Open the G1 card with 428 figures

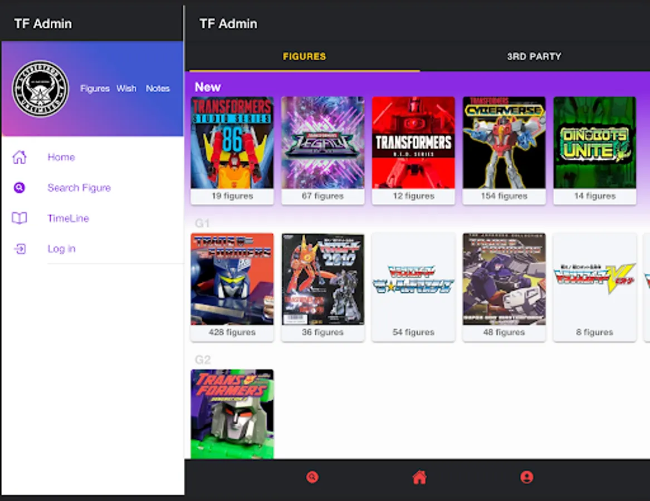coord(232,287)
